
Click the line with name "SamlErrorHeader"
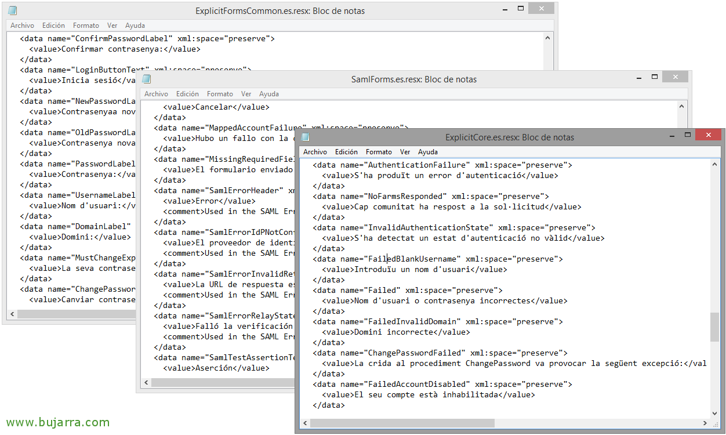click(224, 191)
